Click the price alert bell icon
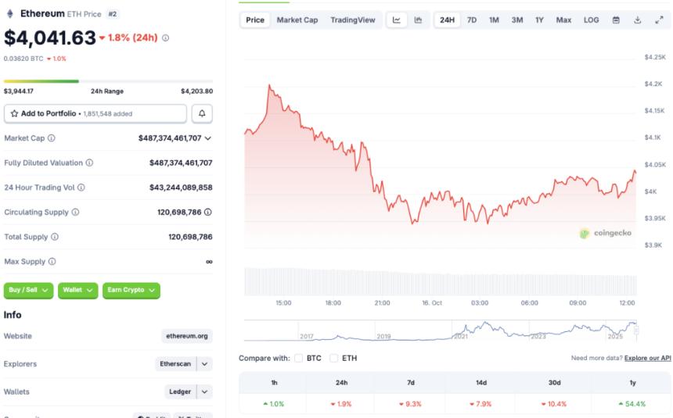The image size is (673, 418). tap(202, 113)
